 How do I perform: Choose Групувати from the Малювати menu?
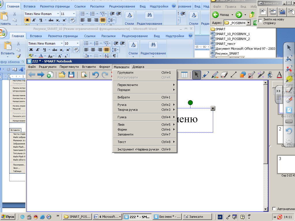click(x=145, y=73)
